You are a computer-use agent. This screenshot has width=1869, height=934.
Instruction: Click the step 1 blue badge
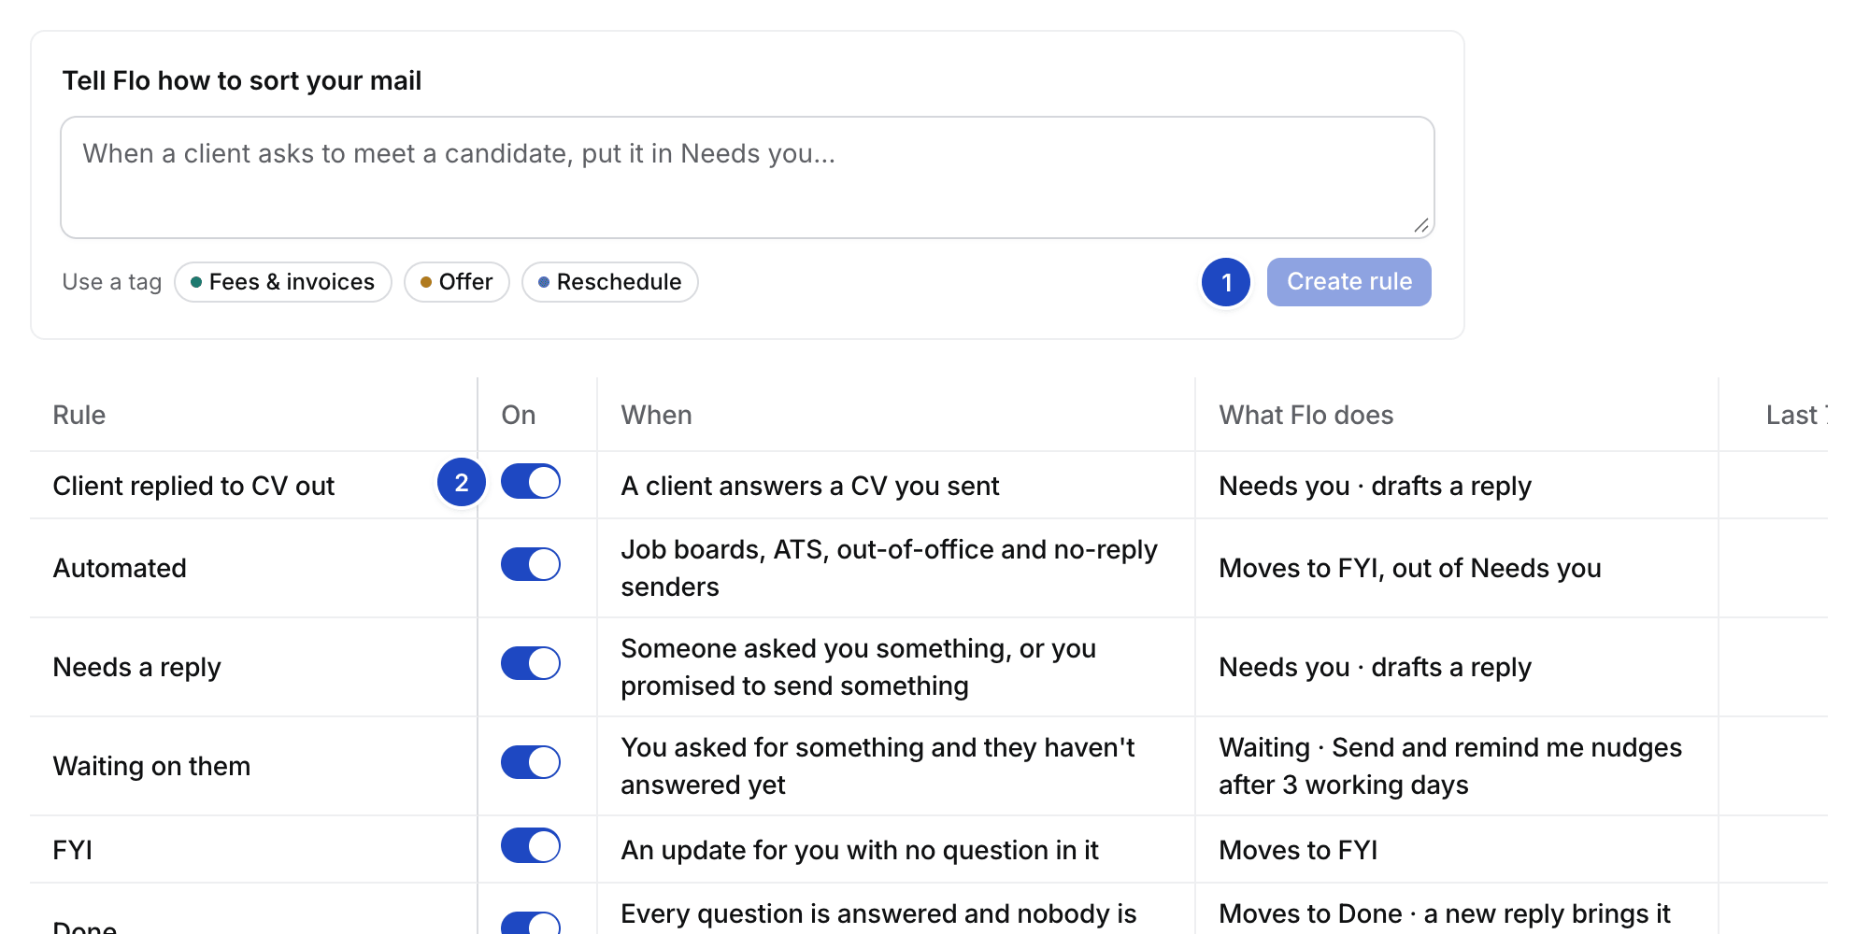click(x=1226, y=282)
